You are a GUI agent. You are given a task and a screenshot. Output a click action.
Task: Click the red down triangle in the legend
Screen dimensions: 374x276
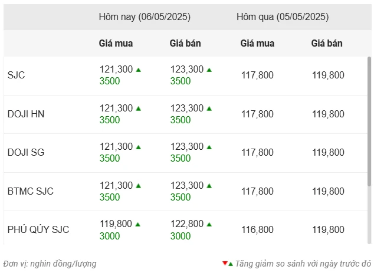[x=225, y=264]
